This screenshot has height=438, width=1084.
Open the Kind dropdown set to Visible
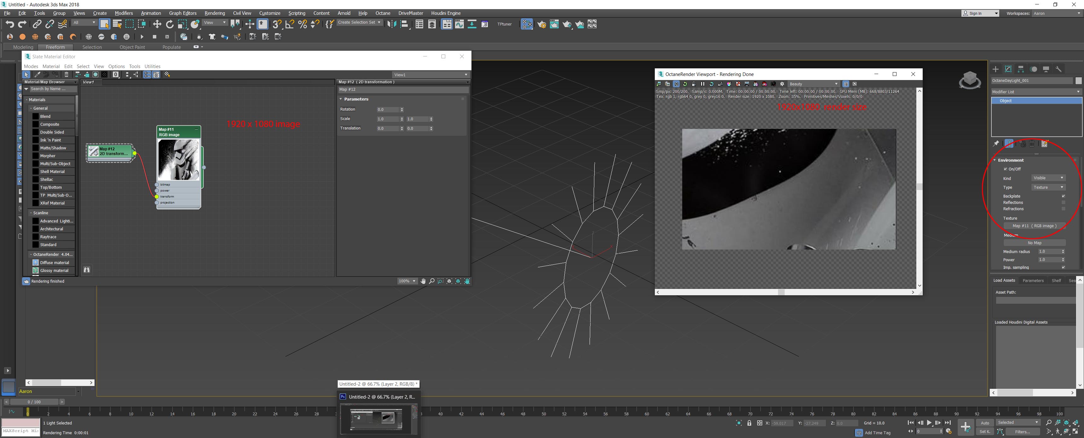[1048, 178]
